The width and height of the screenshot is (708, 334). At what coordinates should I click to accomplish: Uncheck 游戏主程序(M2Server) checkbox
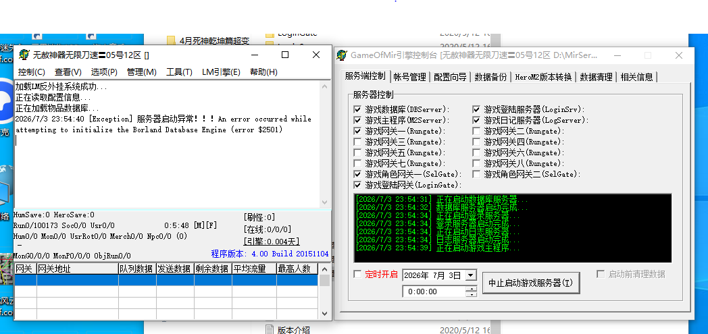[x=357, y=120]
